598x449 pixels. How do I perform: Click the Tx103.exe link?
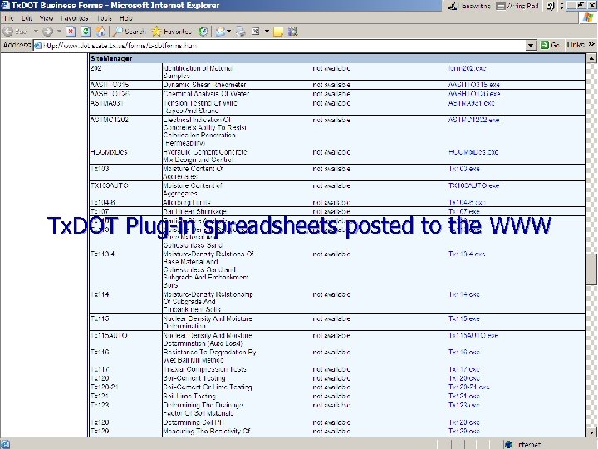click(463, 169)
